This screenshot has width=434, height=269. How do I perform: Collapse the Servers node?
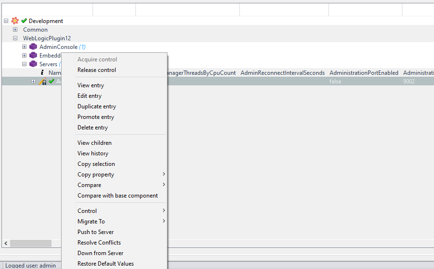[x=25, y=64]
